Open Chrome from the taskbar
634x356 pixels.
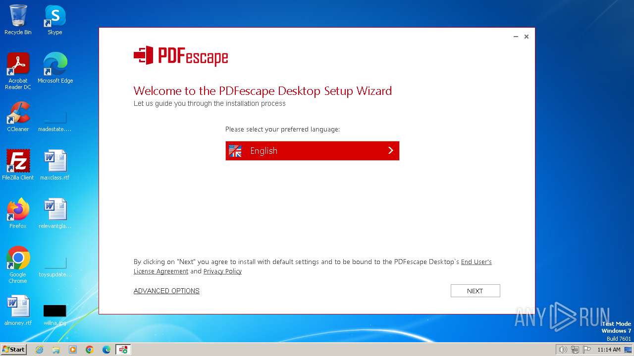[90, 350]
